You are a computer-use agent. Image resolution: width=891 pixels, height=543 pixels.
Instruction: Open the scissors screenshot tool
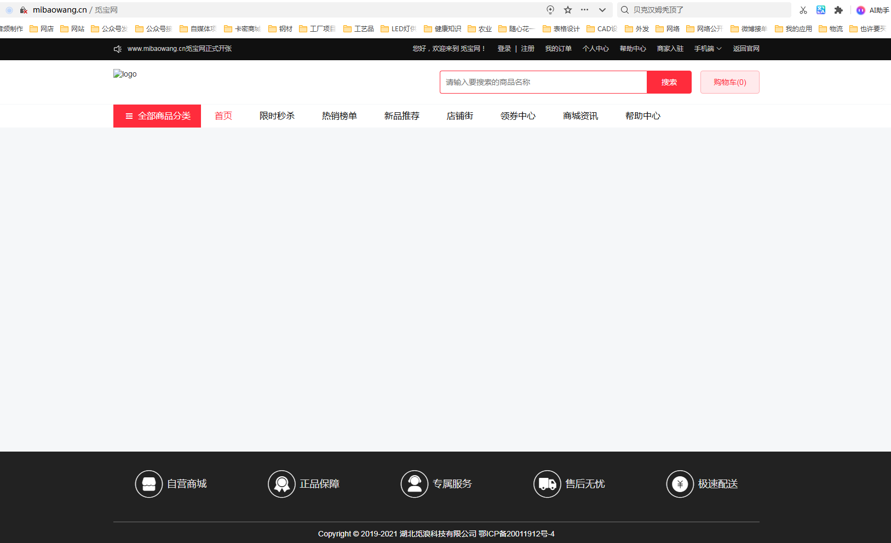(x=803, y=10)
